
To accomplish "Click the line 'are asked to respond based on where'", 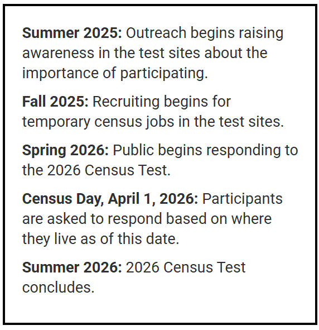I will (147, 219).
